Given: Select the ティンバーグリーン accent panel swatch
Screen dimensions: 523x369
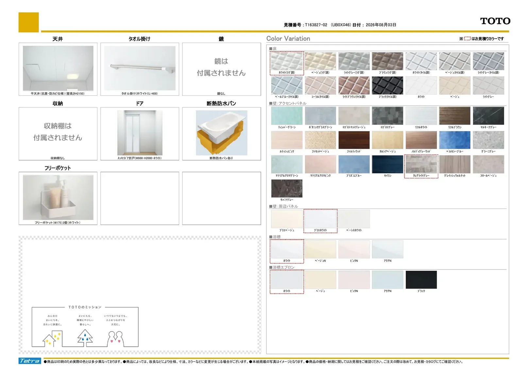Looking at the screenshot, I should tap(287, 116).
